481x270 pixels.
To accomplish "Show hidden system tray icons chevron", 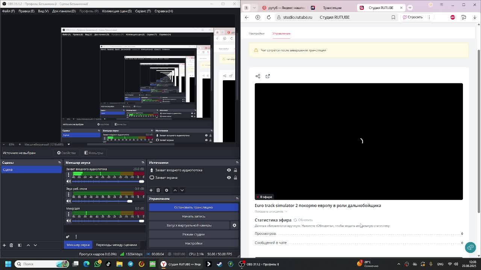I will pyautogui.click(x=399, y=264).
